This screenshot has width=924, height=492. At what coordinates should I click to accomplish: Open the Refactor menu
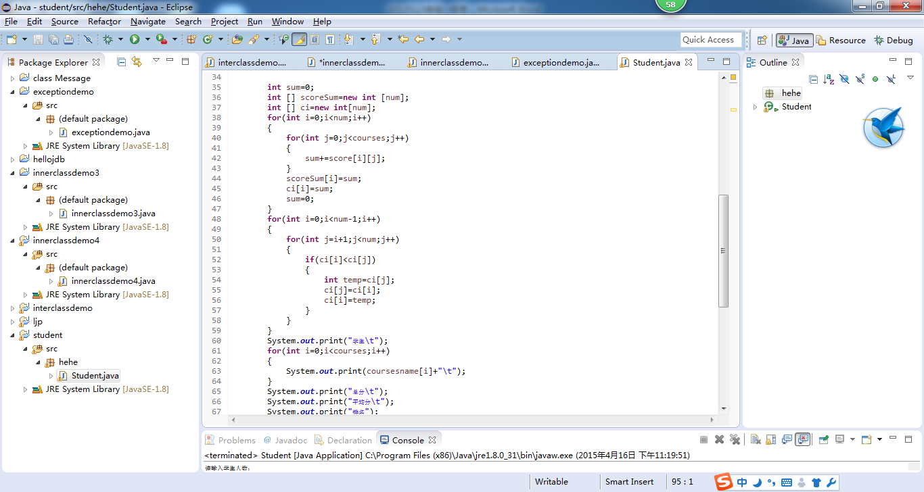point(104,21)
